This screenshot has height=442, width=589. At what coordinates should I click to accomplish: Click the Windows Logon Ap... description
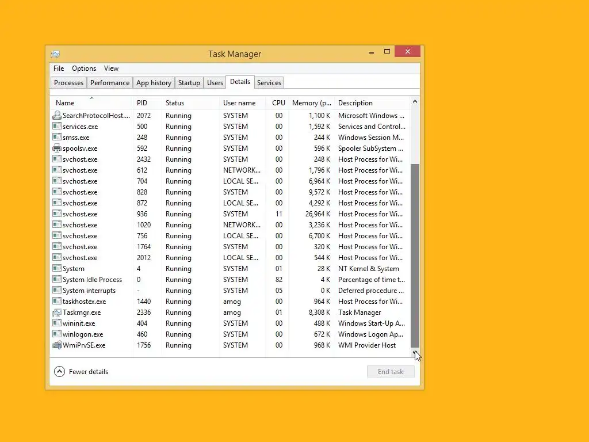[x=371, y=334]
